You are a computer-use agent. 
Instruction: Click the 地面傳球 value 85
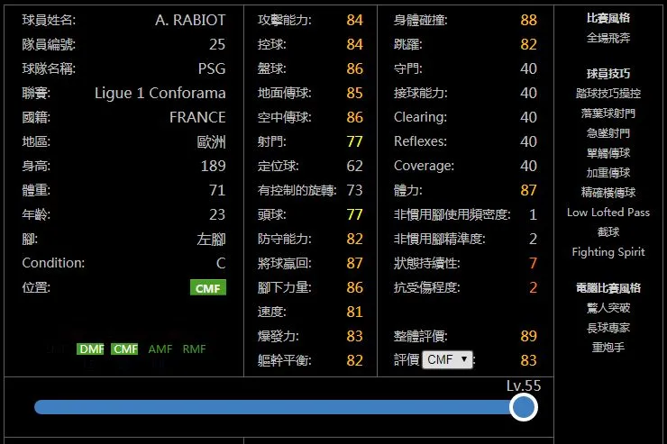(354, 93)
